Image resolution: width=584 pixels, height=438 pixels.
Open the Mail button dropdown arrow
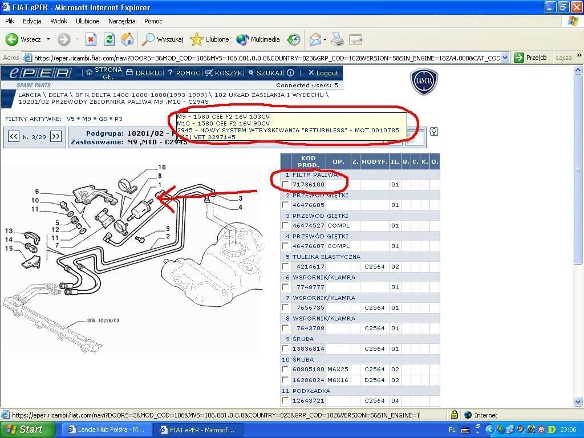(325, 39)
